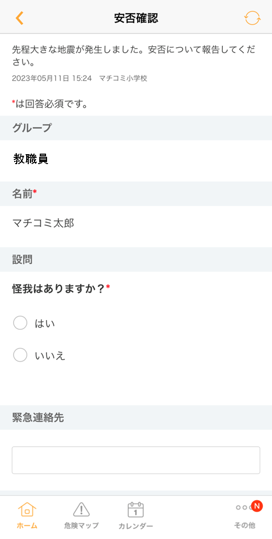272x539 pixels.
Task: Select the いいえ radio button
Action: pos(20,355)
